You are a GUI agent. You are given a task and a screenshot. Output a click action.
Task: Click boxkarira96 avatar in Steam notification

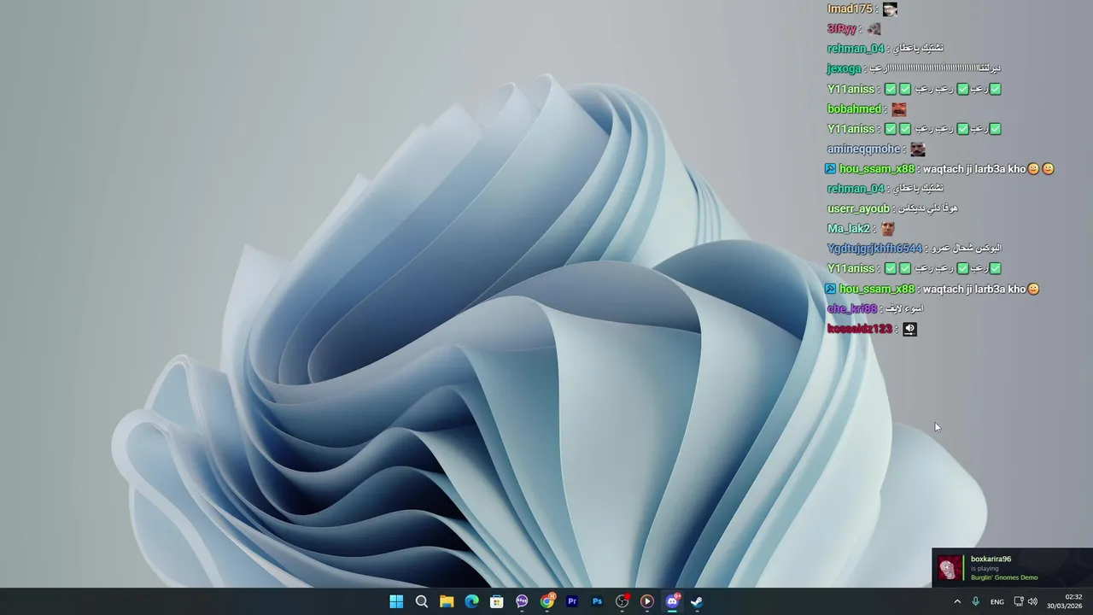point(950,568)
